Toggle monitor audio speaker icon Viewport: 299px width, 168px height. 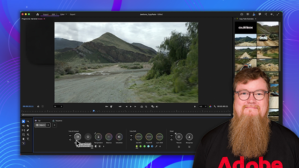pos(157,107)
